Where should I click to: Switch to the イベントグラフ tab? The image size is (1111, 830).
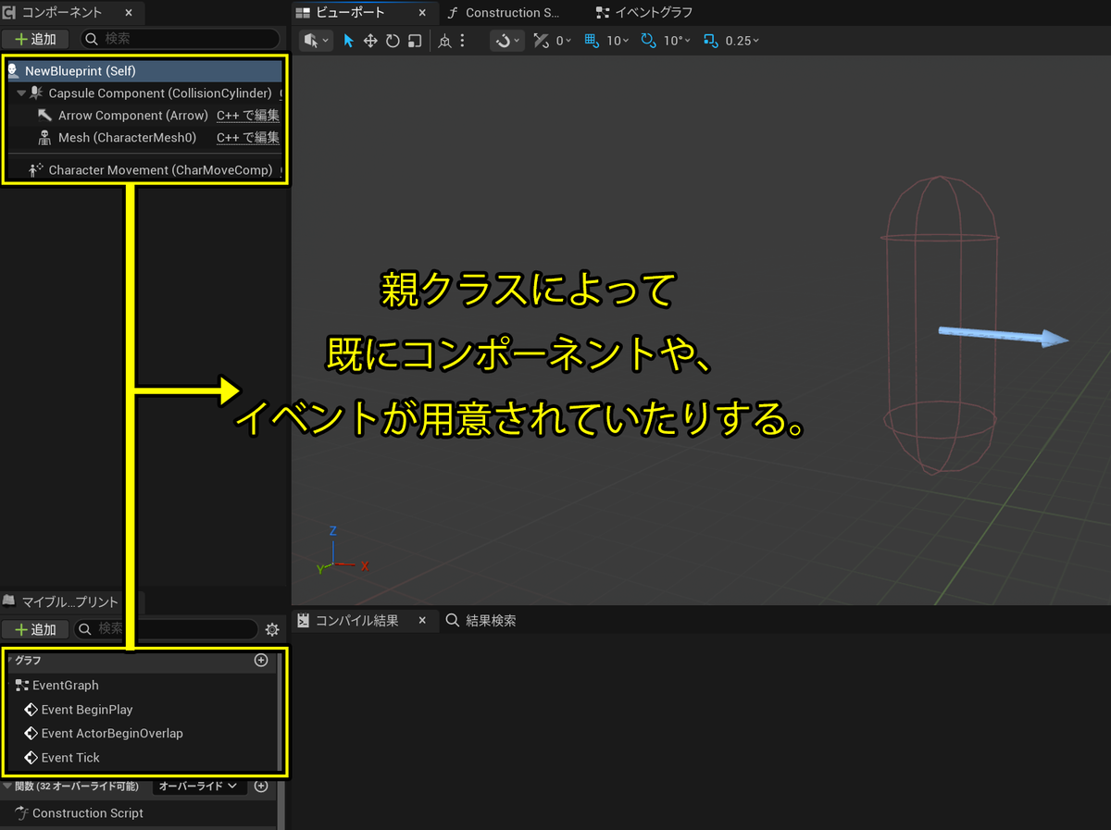pos(644,13)
